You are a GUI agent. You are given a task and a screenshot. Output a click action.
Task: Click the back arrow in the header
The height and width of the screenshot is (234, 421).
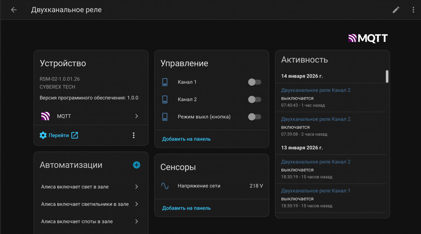click(13, 10)
